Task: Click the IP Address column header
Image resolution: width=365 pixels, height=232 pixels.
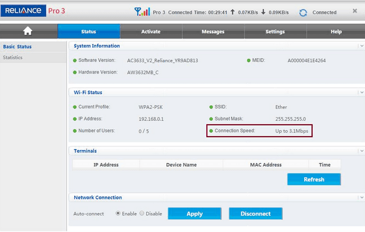Action: (x=106, y=165)
